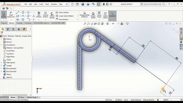This screenshot has height=103, width=183.
Task: Switch to the Evaluate tab
Action: click(19, 23)
